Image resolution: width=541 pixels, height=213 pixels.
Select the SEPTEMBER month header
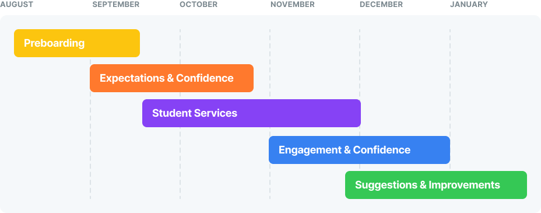[x=116, y=5]
